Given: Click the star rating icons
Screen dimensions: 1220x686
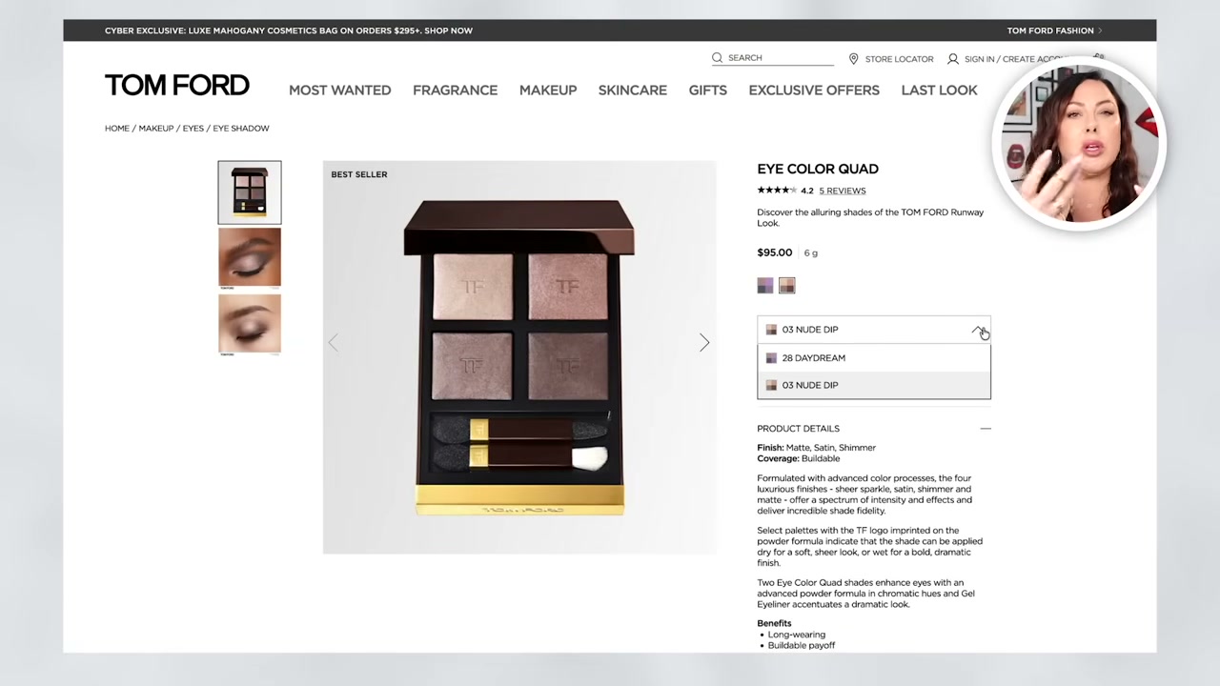Looking at the screenshot, I should point(777,191).
